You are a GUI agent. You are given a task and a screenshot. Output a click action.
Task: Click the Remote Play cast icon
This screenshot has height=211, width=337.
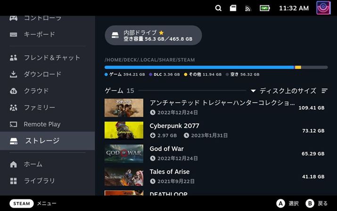[x=13, y=124]
